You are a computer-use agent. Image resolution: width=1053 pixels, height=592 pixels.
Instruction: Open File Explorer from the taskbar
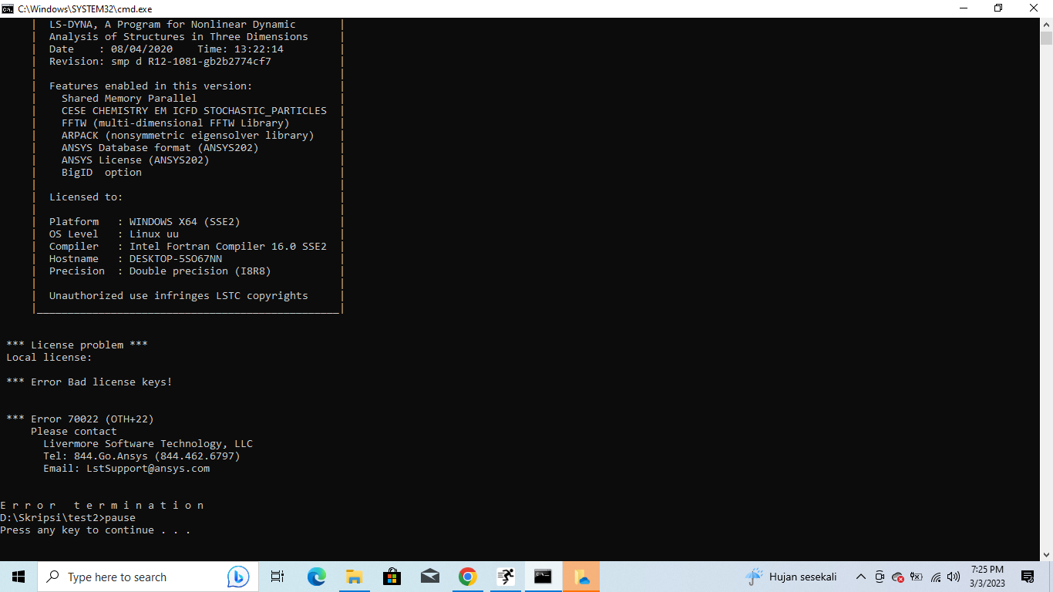coord(354,577)
